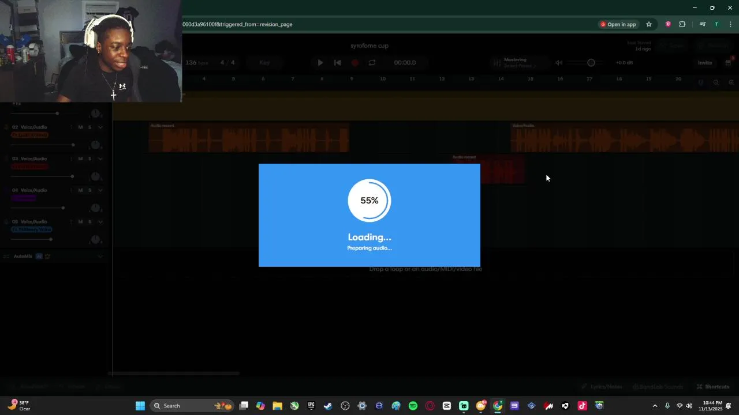Show hidden system tray icons
This screenshot has height=415, width=739.
(655, 406)
